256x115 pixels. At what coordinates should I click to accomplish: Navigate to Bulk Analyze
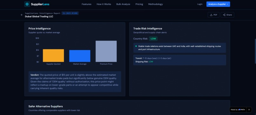123,4
